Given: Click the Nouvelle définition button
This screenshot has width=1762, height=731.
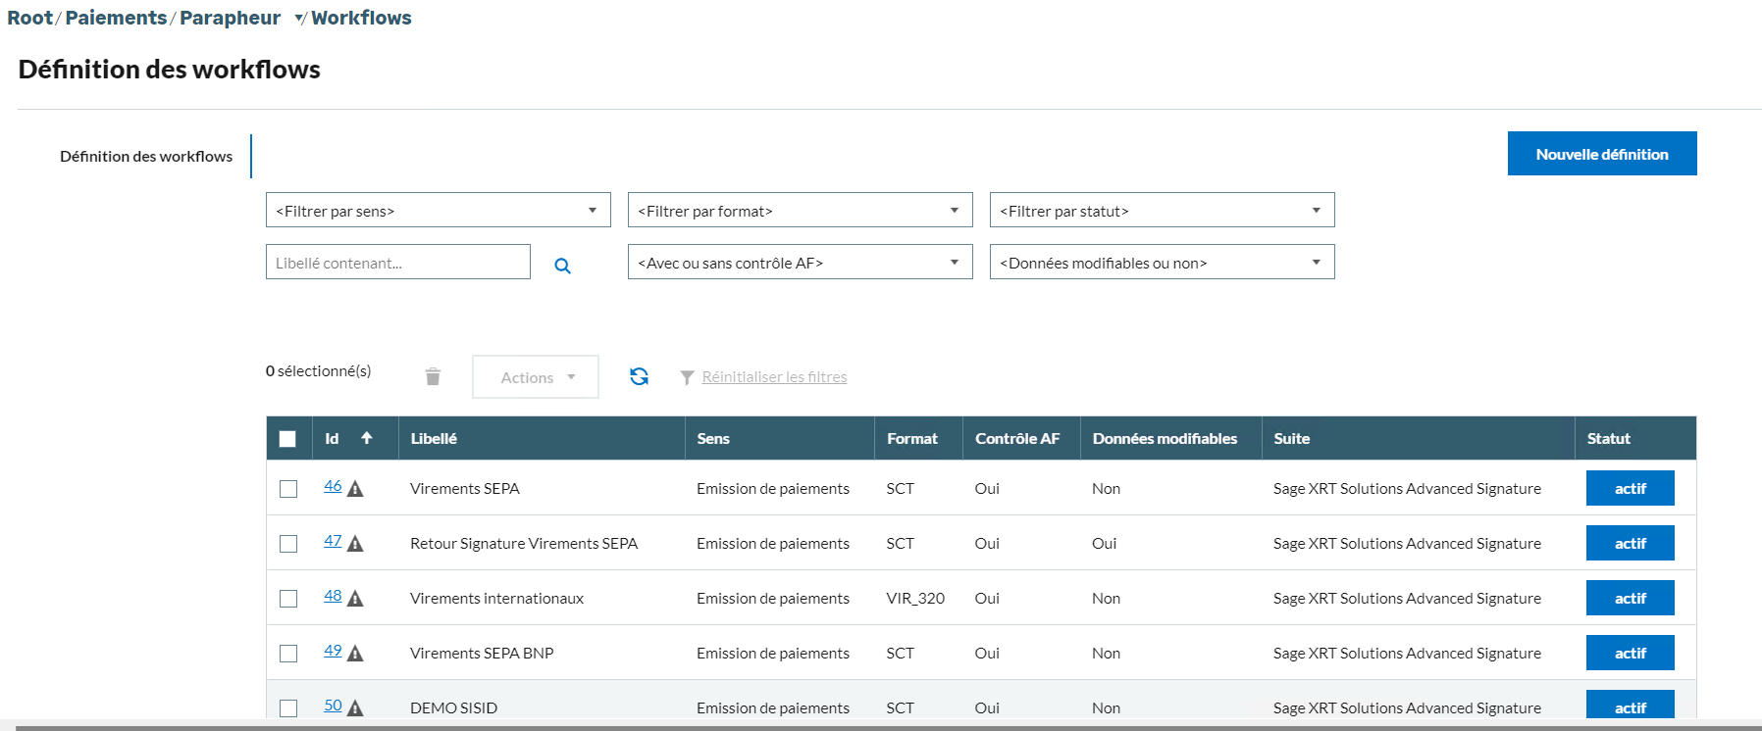Looking at the screenshot, I should coord(1601,154).
